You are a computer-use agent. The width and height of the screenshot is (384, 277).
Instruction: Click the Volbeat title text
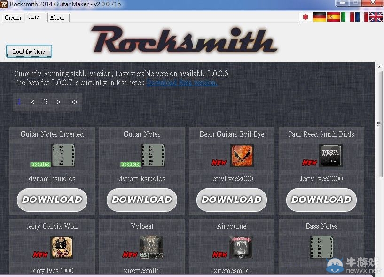[x=142, y=226]
